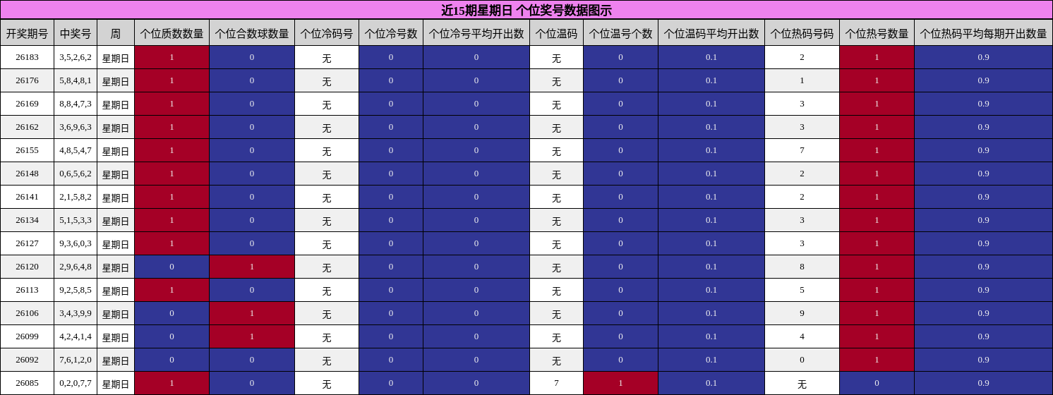Select period number 26127

tap(27, 243)
